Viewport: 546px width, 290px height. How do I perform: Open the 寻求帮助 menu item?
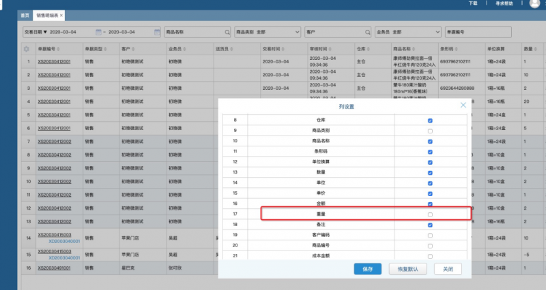[x=506, y=4]
